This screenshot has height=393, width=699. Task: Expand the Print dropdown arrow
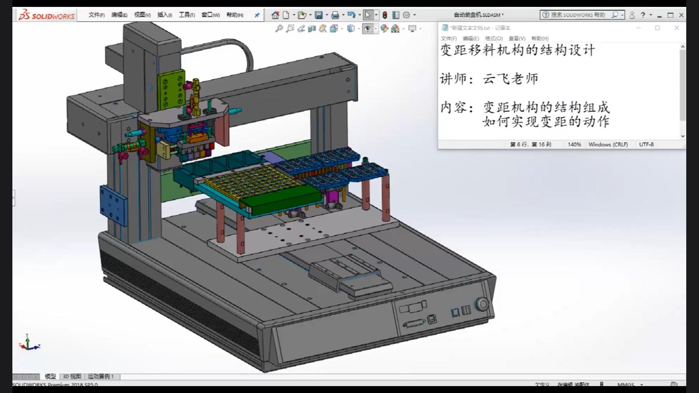(x=343, y=15)
